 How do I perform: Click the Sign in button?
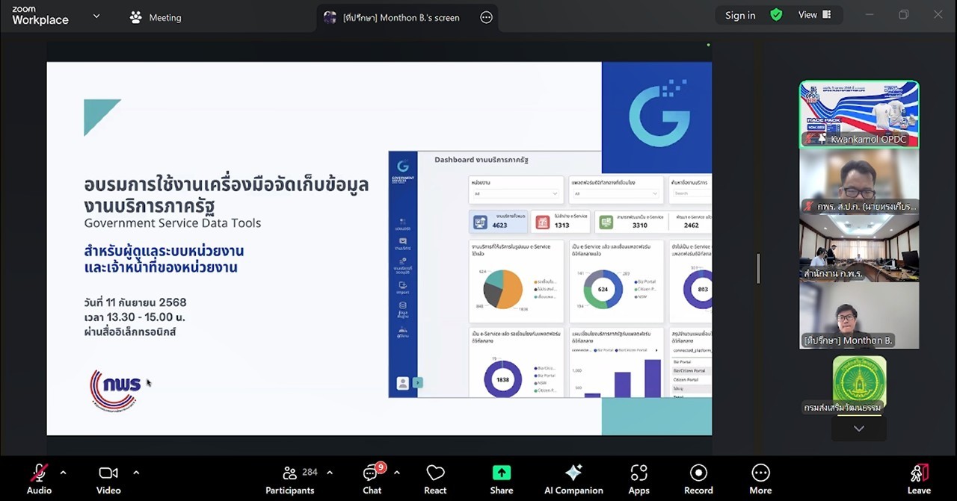pyautogui.click(x=739, y=15)
